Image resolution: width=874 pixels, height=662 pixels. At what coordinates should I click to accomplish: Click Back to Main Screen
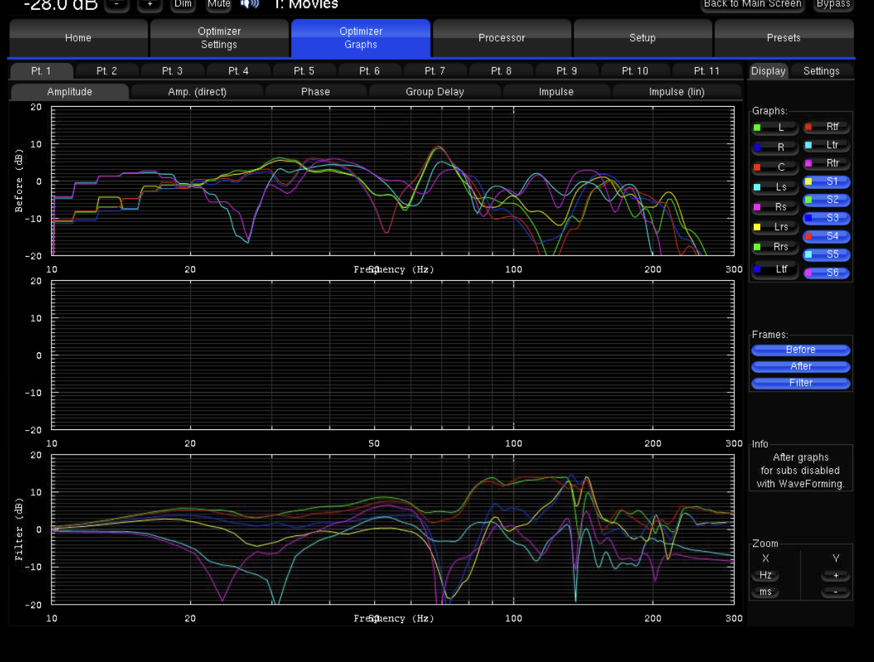click(752, 5)
